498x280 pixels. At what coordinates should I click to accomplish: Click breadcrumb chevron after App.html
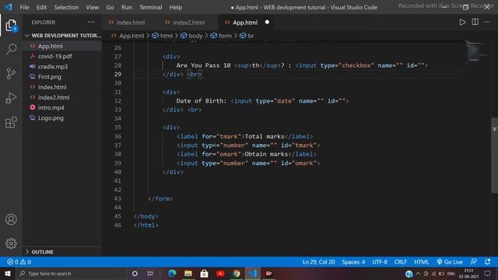pyautogui.click(x=148, y=36)
